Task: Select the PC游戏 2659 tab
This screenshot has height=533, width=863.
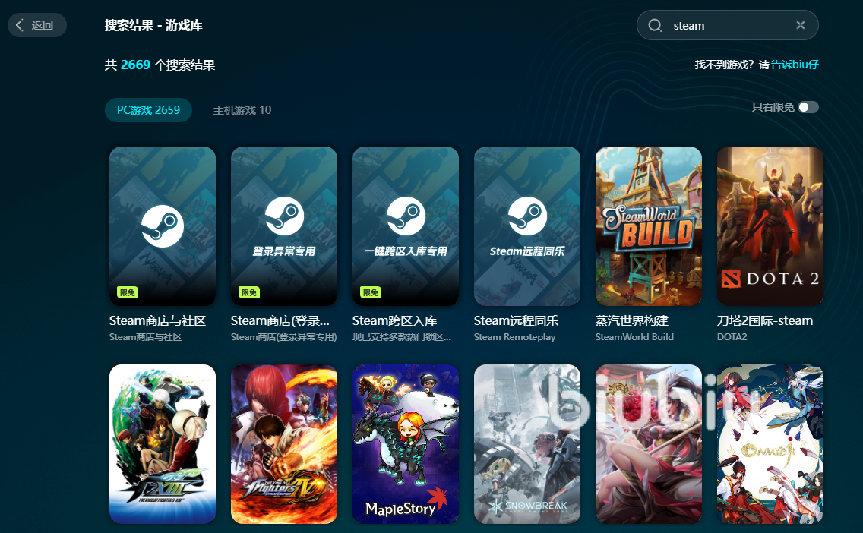Action: 148,110
